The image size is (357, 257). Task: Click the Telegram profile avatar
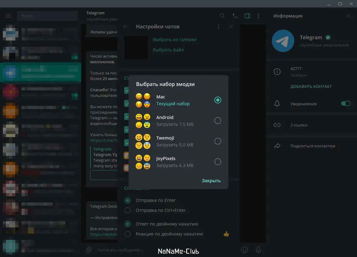click(283, 41)
